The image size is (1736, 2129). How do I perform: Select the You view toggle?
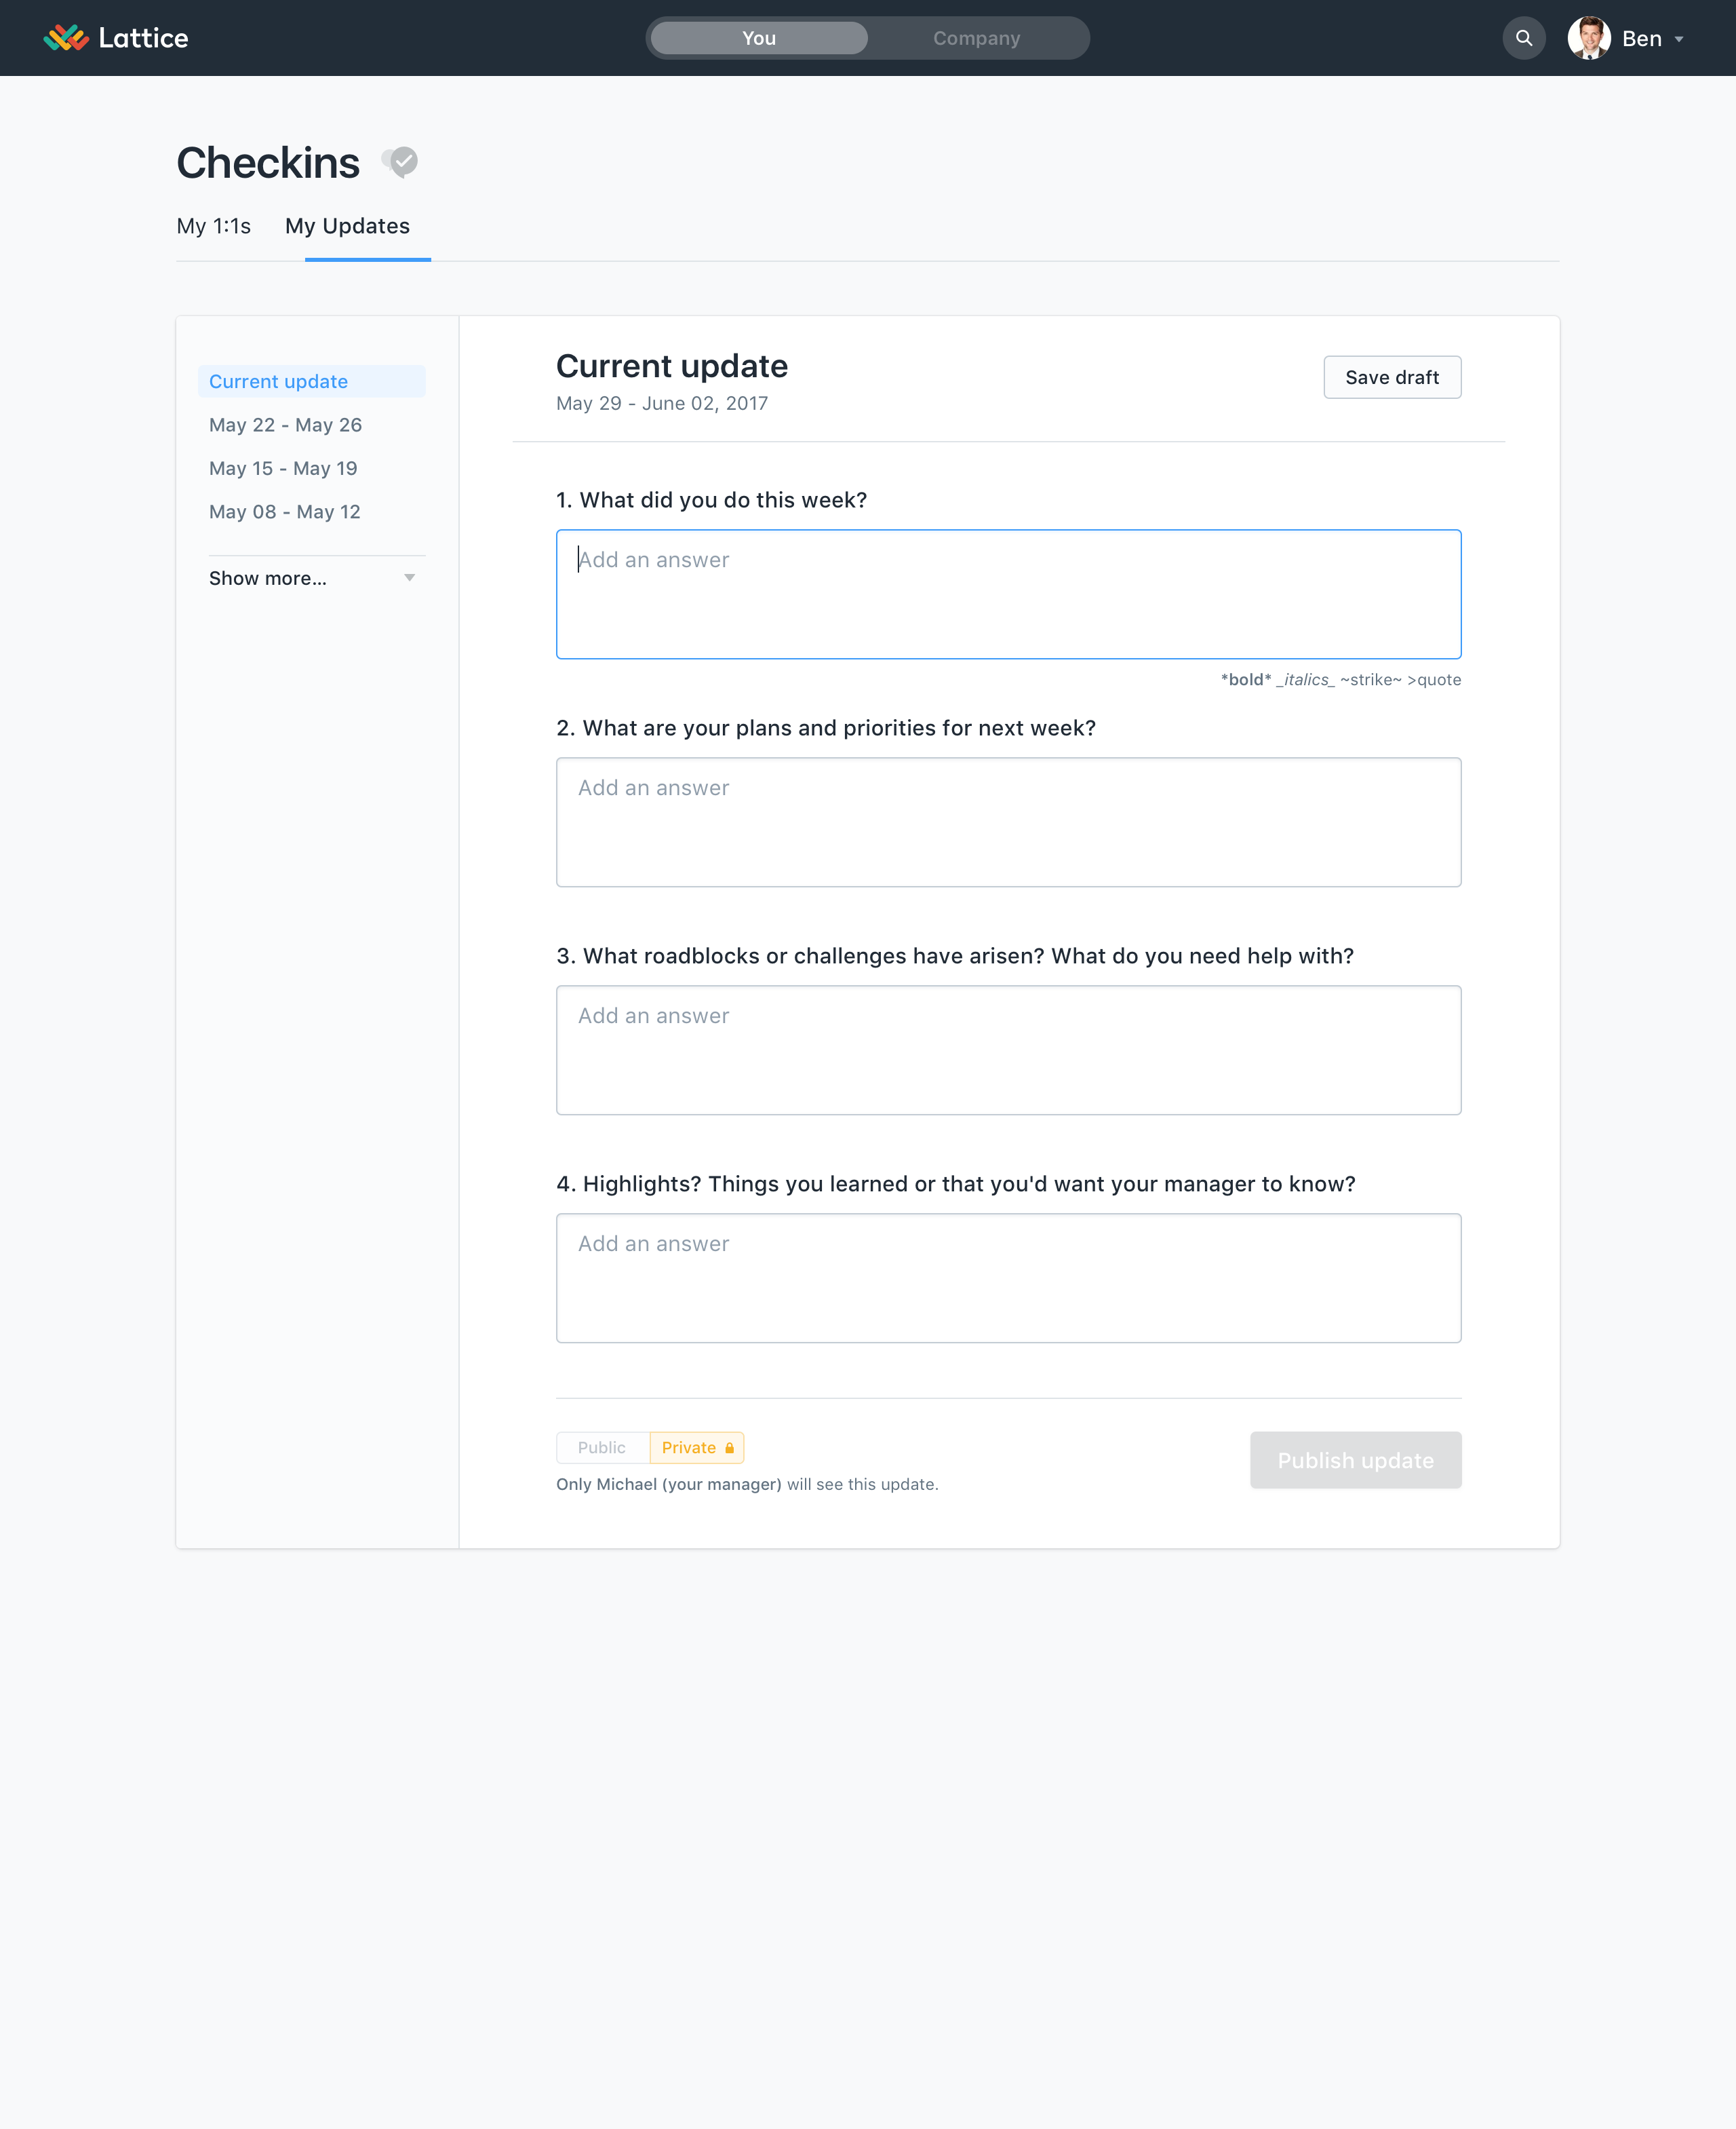[759, 38]
